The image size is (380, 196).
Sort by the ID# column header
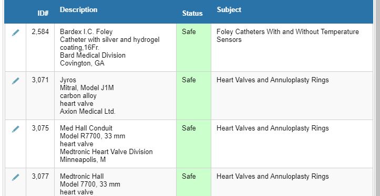[x=43, y=13]
